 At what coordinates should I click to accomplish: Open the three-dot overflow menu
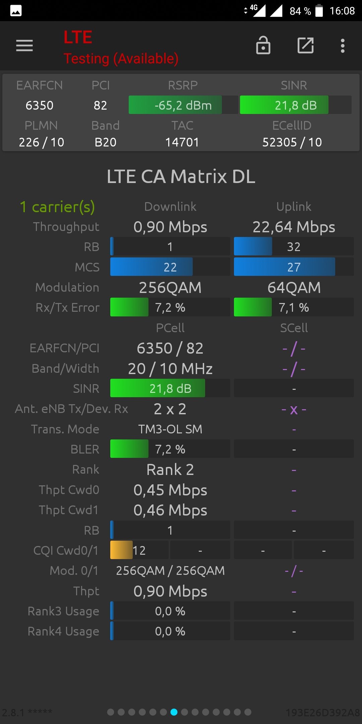[343, 46]
